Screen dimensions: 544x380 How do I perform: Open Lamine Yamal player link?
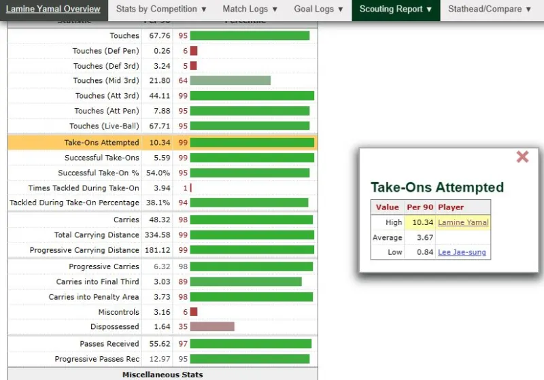(462, 222)
